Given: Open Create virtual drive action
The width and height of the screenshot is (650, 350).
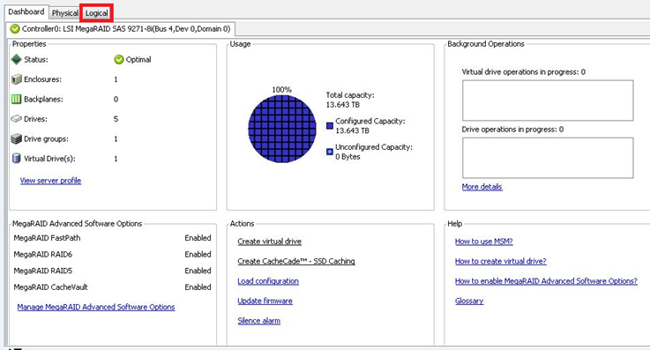Looking at the screenshot, I should (x=270, y=242).
